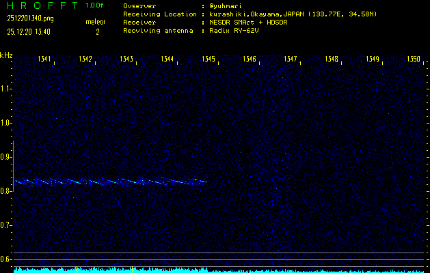Click the kHz axis unit label
The image size is (430, 273).
(6, 55)
